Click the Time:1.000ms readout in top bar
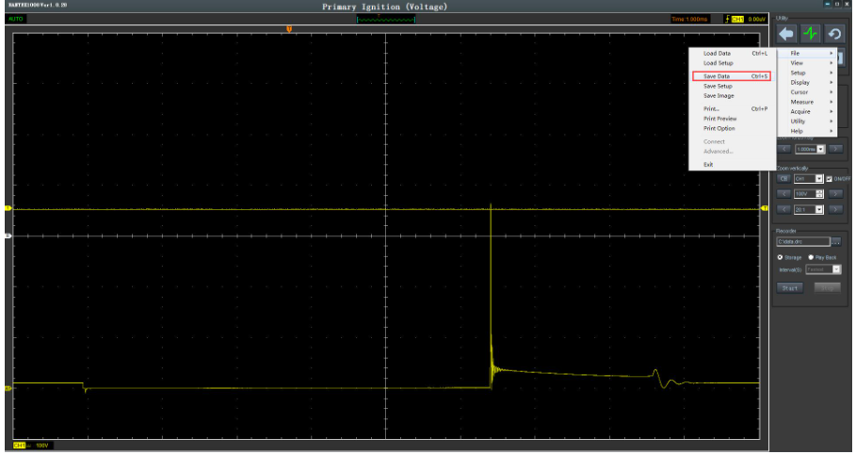 click(689, 19)
